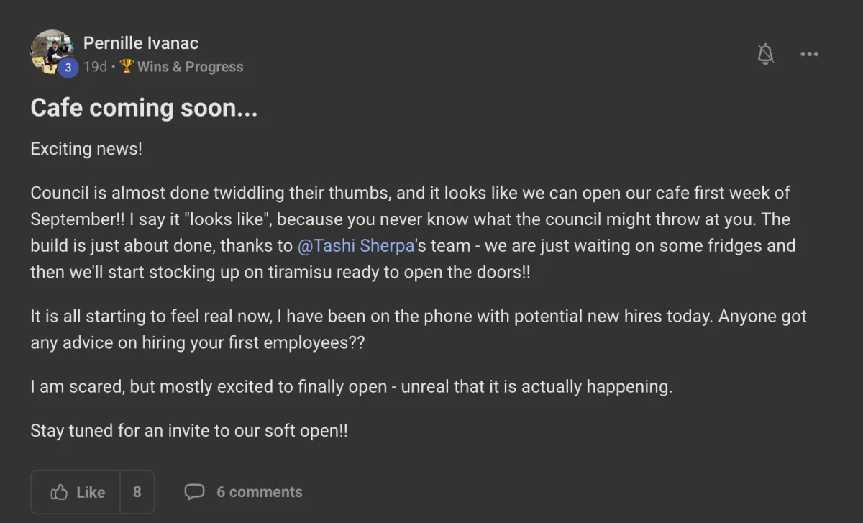This screenshot has height=523, width=863.
Task: Click the comment speech bubble icon
Action: point(194,492)
